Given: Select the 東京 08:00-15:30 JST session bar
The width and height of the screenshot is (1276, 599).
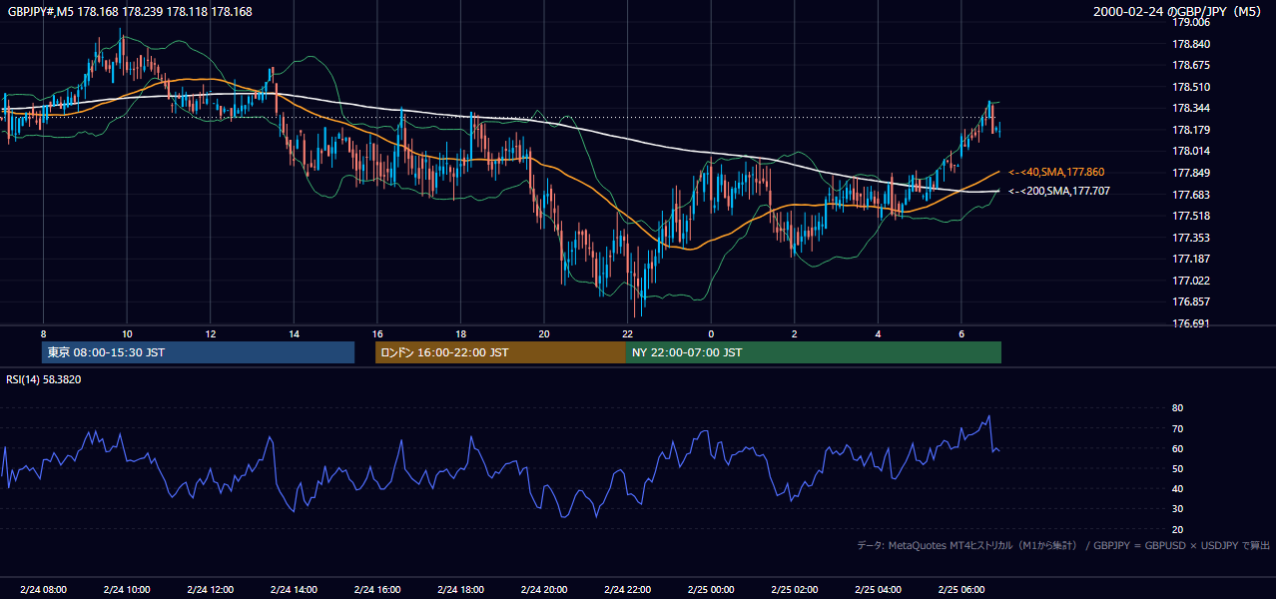Looking at the screenshot, I should (199, 352).
